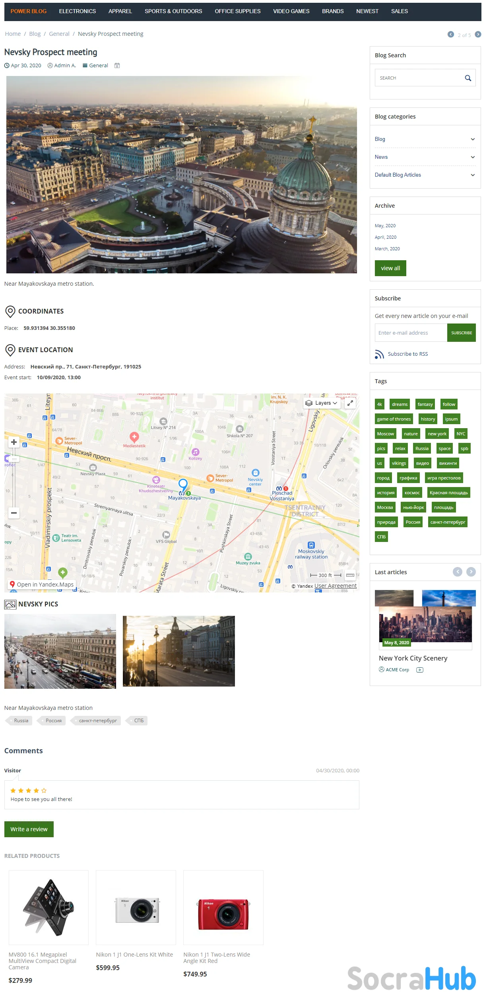Click the Write a review button
This screenshot has width=485, height=992.
click(29, 829)
